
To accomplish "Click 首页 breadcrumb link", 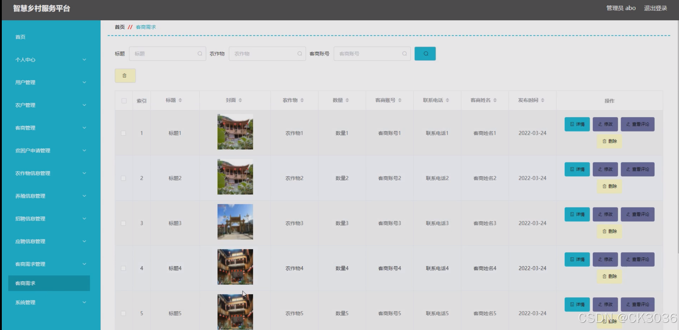I will click(120, 27).
